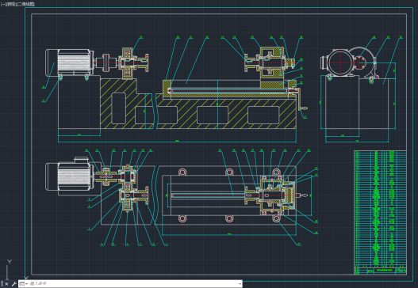Expand command history arrow at command line end
The image size is (418, 288).
pos(240,284)
